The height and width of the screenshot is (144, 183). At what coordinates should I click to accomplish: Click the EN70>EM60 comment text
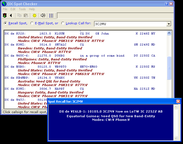click(88, 67)
